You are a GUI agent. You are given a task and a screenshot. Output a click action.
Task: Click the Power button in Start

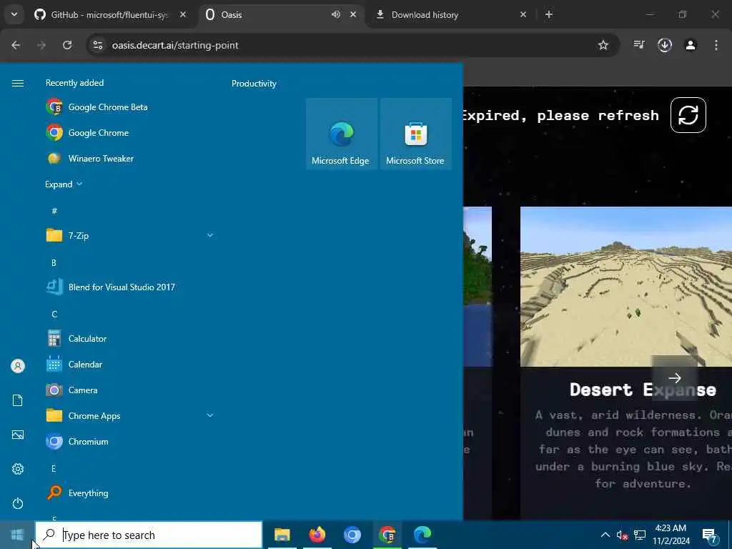tap(18, 503)
